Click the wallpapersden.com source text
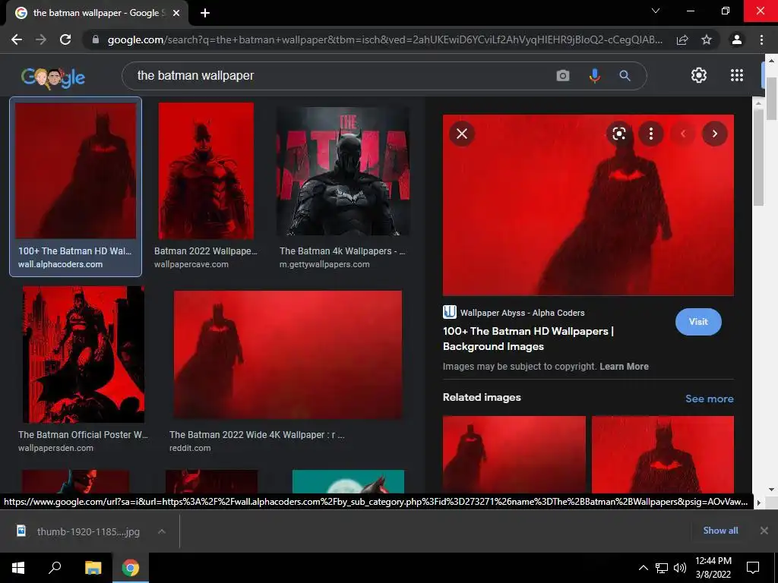Viewport: 778px width, 583px height. pyautogui.click(x=55, y=448)
